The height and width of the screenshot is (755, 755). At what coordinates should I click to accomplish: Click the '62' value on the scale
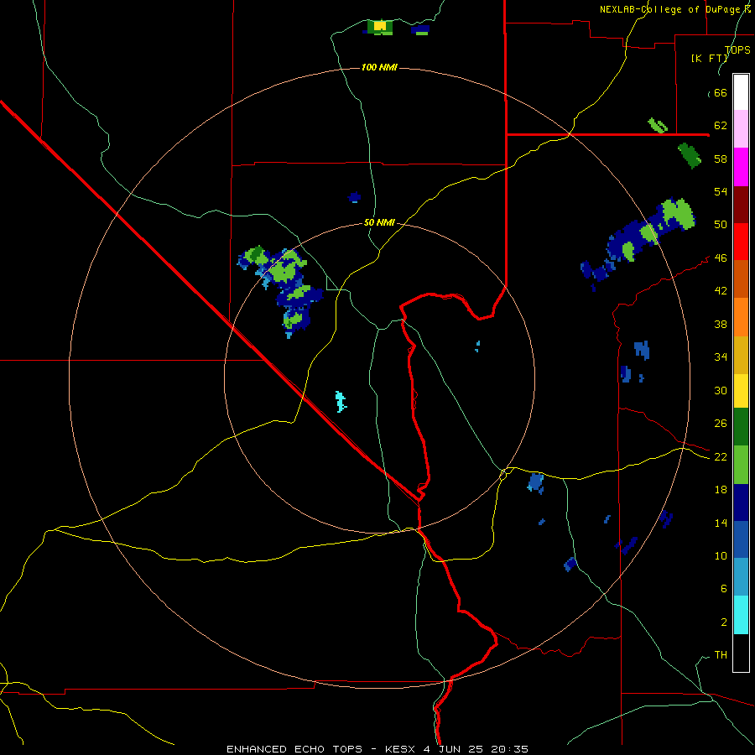click(x=721, y=126)
